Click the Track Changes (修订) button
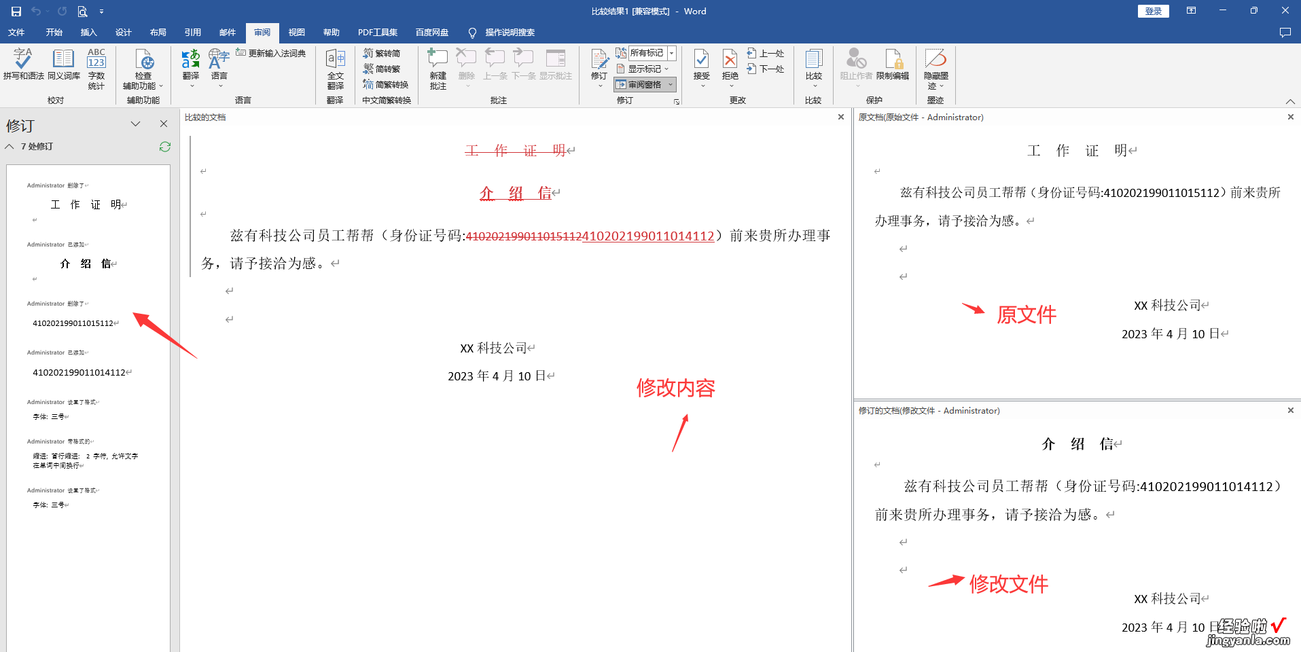Screen dimensions: 1301x652 click(x=599, y=68)
